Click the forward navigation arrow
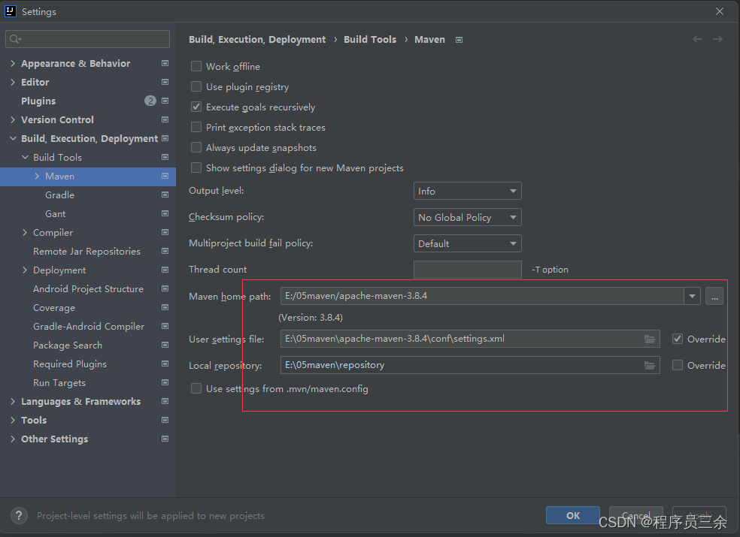The image size is (740, 537). pyautogui.click(x=718, y=39)
